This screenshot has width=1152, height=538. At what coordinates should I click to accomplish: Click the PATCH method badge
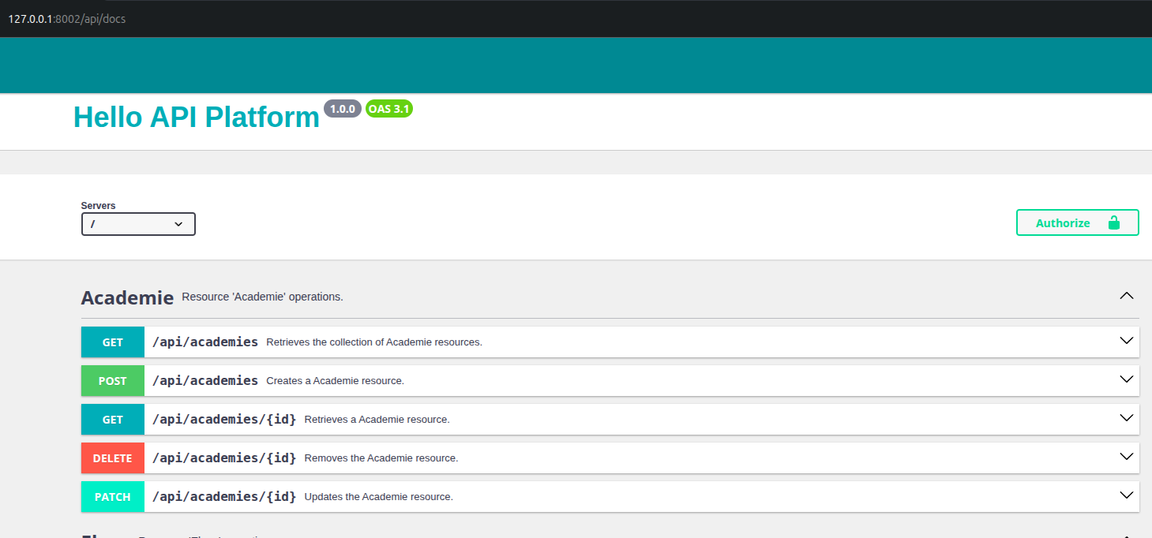pyautogui.click(x=113, y=497)
